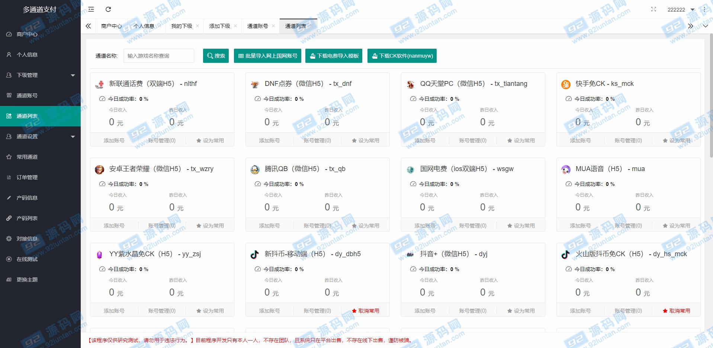Click 抖音+ channel icon
This screenshot has height=348, width=713.
(410, 255)
